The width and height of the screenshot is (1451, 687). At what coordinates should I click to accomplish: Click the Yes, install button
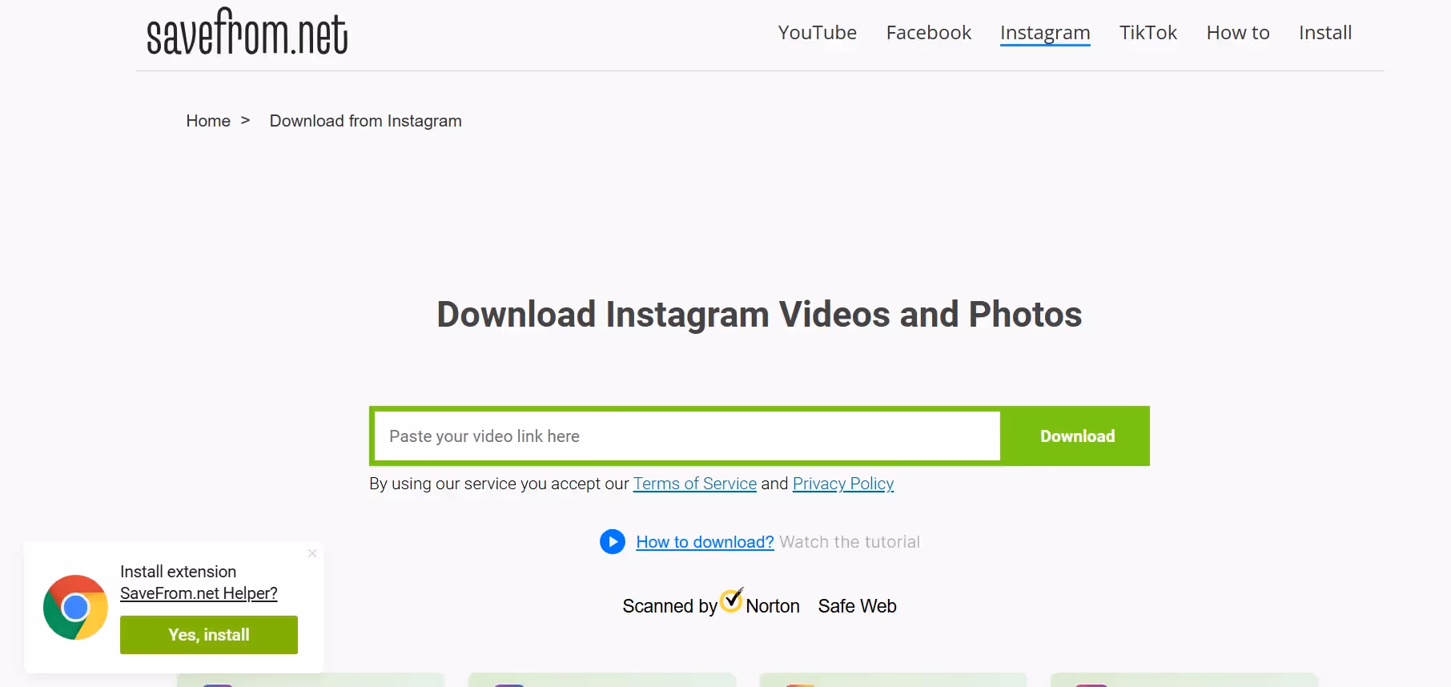[x=209, y=635]
